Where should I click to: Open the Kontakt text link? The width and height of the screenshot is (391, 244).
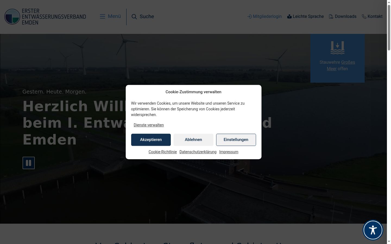point(375,17)
